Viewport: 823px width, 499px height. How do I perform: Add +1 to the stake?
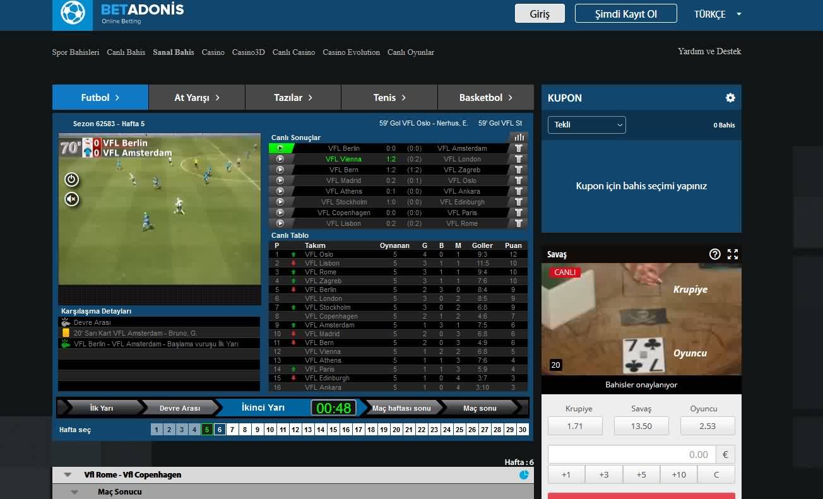pyautogui.click(x=566, y=474)
